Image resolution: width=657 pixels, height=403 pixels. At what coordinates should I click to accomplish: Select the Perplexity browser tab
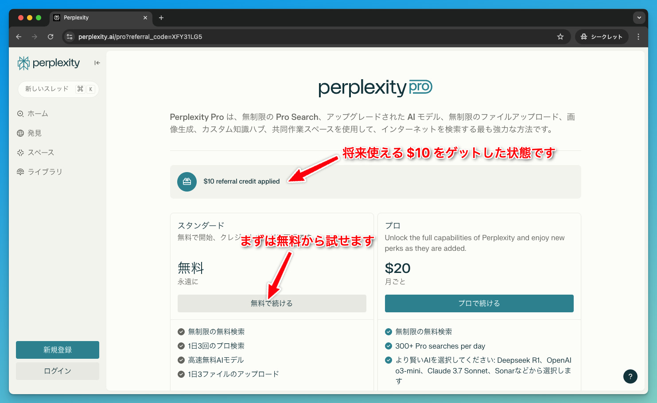point(101,18)
